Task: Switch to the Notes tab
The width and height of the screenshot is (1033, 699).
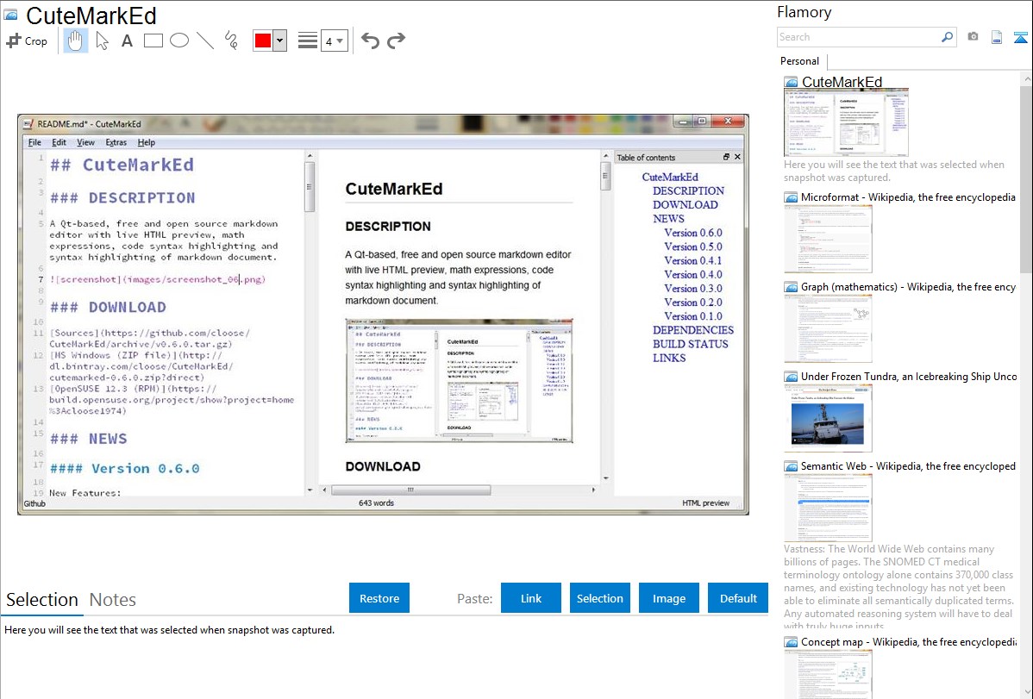Action: (x=113, y=600)
